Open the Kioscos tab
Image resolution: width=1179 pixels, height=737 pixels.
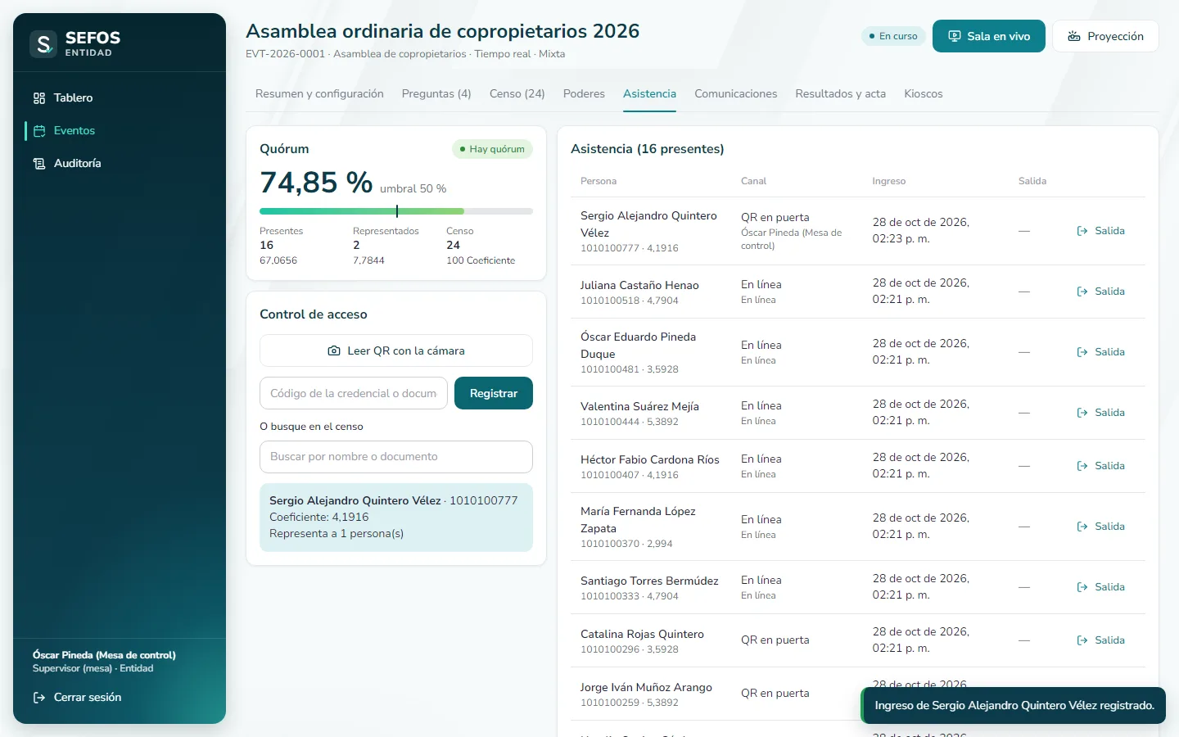[924, 93]
